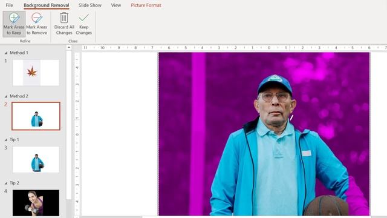Select slide 4 thumbnail with woman lifting dumbbell
This screenshot has height=218, width=387.
36,203
